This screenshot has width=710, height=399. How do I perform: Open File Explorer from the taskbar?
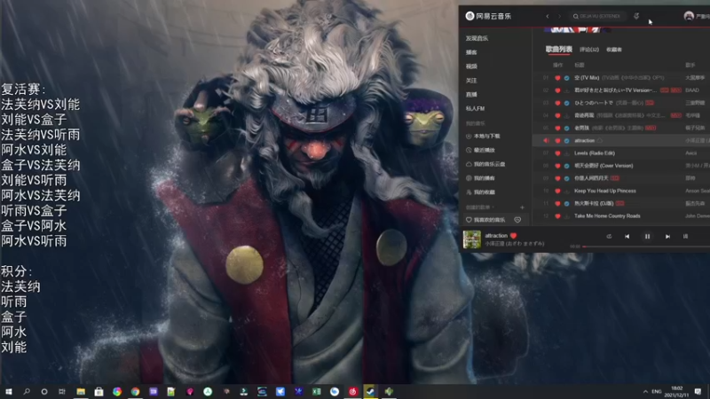81,391
